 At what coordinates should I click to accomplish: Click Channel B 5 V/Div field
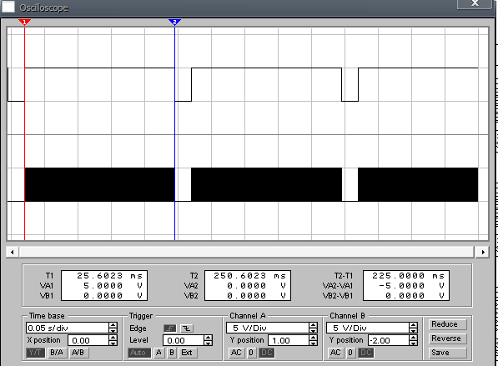point(368,328)
